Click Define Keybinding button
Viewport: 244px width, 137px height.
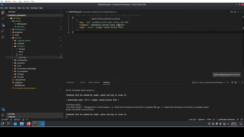226,75
